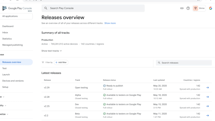Click Add filter button
Viewport: 215px width, 121px height.
pyautogui.click(x=61, y=62)
